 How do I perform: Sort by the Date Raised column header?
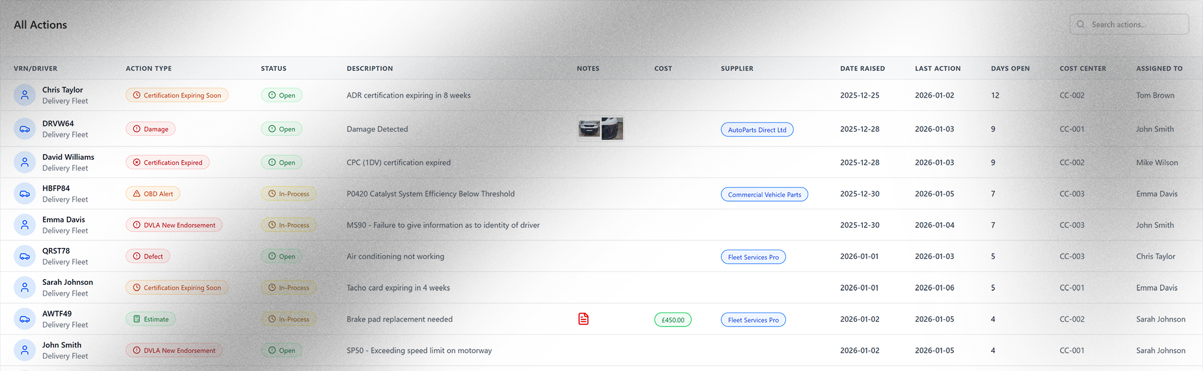pos(862,69)
